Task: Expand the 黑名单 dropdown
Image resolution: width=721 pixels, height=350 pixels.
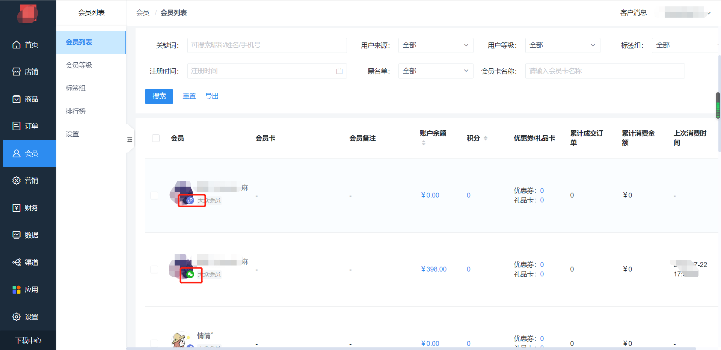Action: (436, 71)
